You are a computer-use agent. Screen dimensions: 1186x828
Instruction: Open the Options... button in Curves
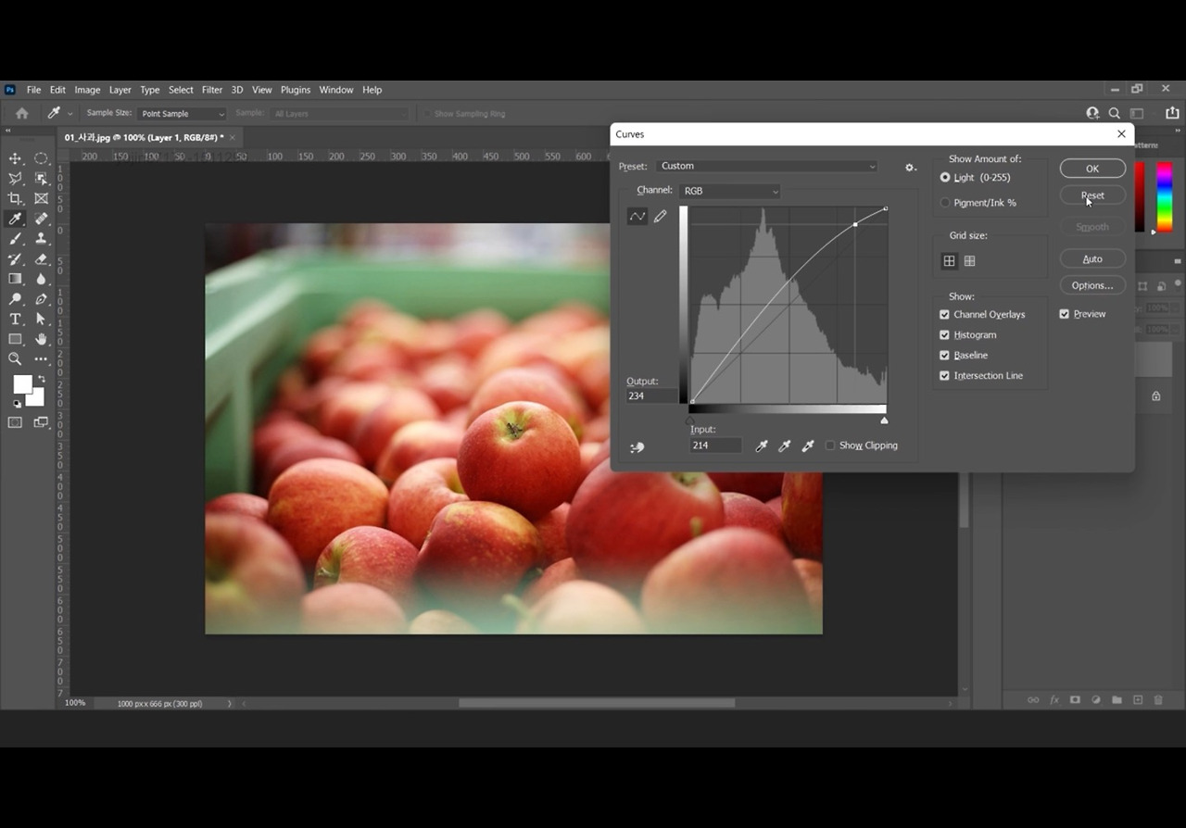pyautogui.click(x=1092, y=285)
